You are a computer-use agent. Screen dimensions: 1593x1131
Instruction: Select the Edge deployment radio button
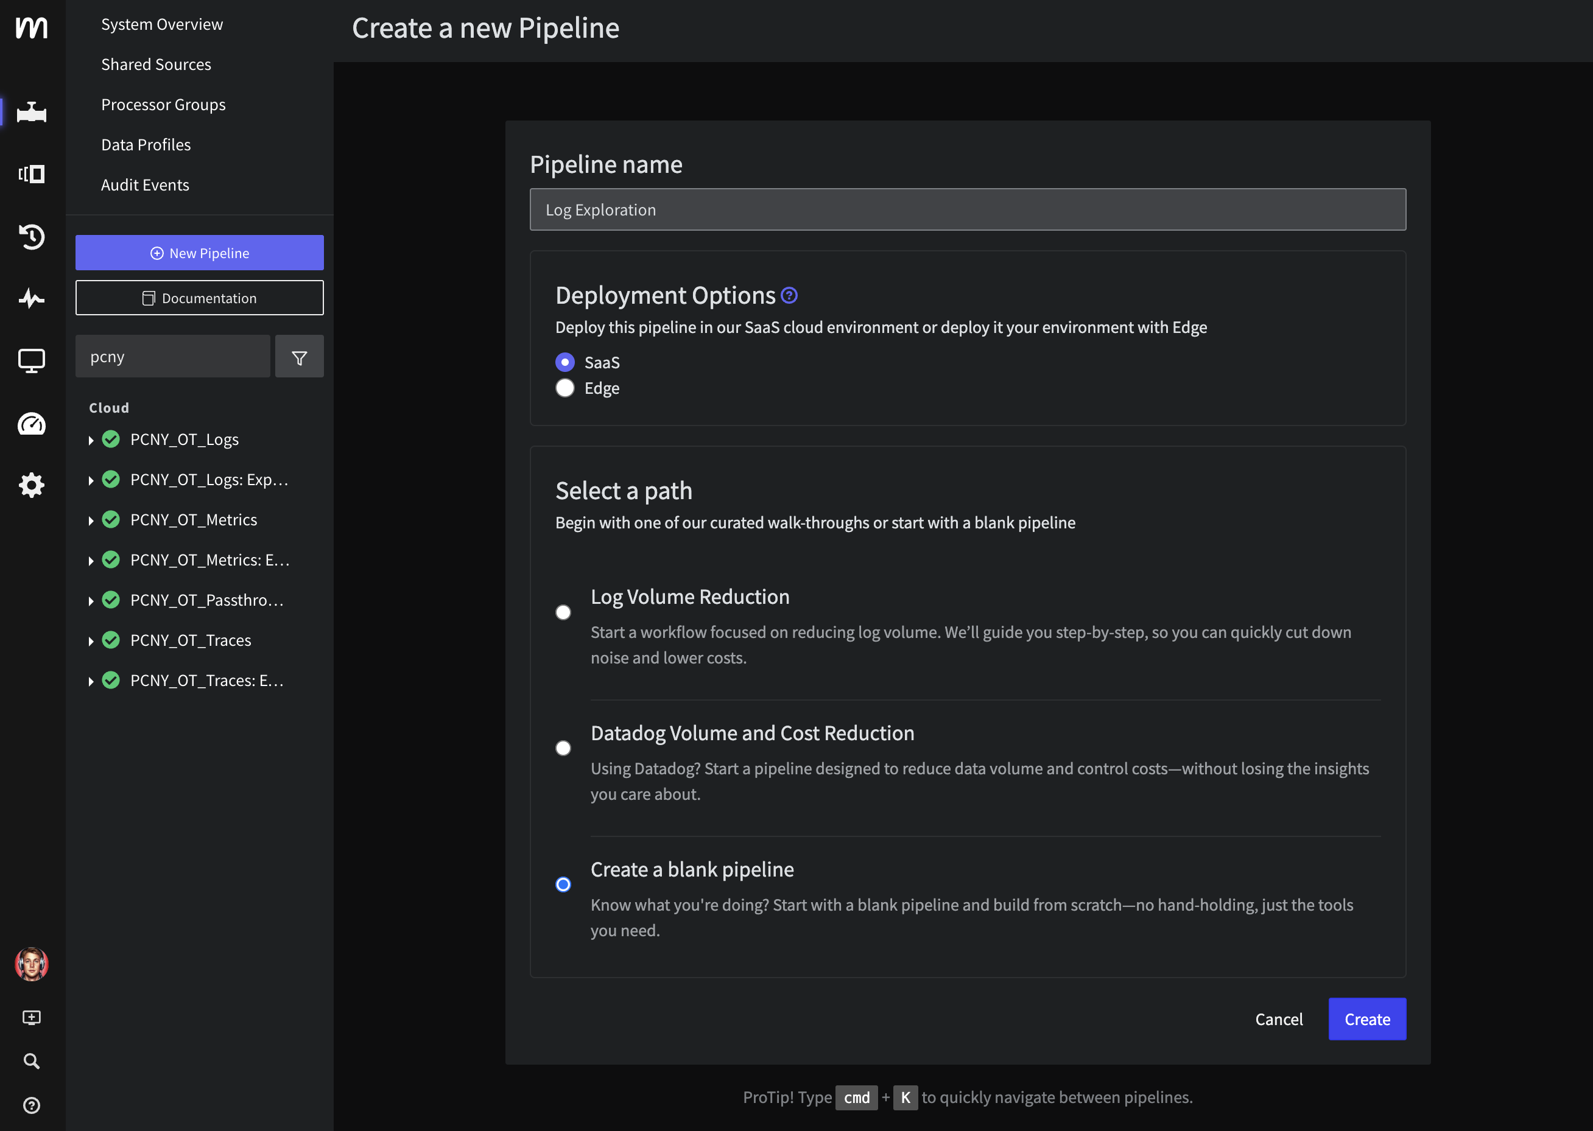coord(565,388)
